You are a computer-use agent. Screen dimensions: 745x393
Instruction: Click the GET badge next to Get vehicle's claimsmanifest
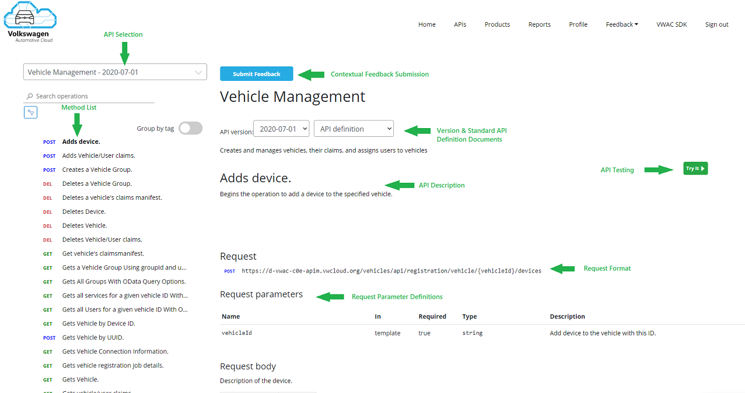47,253
